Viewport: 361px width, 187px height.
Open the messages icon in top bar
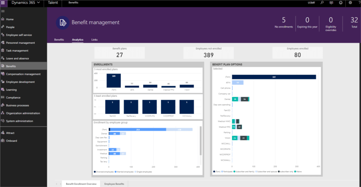pos(331,3)
